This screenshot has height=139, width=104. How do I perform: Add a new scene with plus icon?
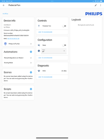click(x=31, y=72)
